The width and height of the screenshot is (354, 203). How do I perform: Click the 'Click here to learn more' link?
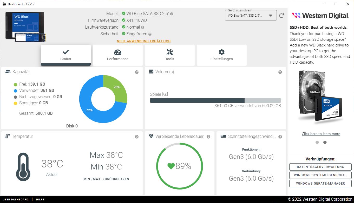[x=321, y=134]
